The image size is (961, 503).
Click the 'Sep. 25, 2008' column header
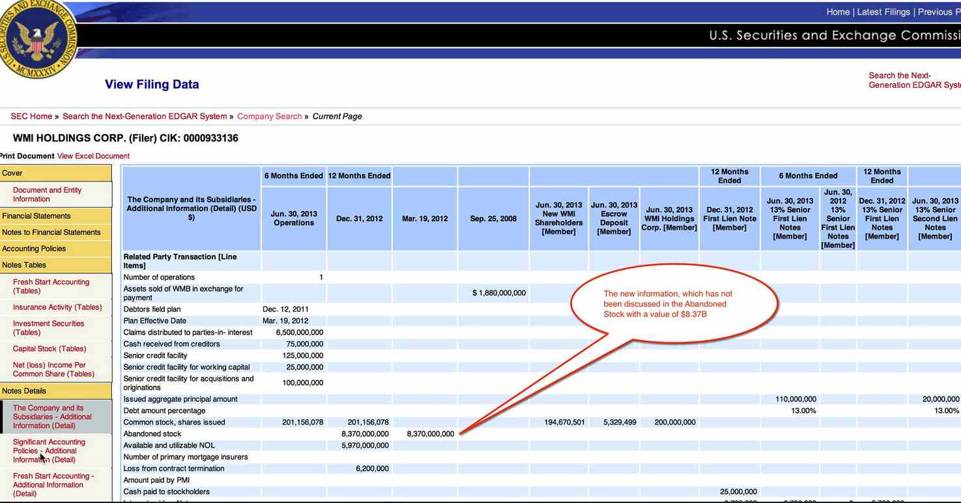click(x=493, y=219)
